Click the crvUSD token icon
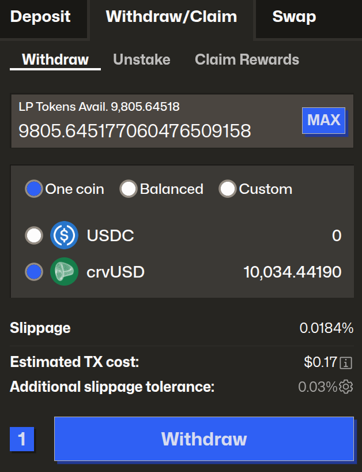This screenshot has width=362, height=472. point(64,272)
